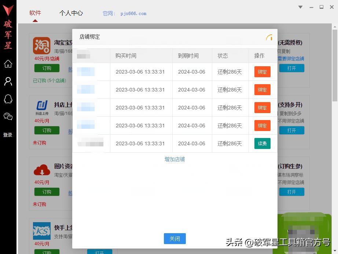338x254 pixels.
Task: Close the dialog with the 关闭 button
Action: [174, 239]
